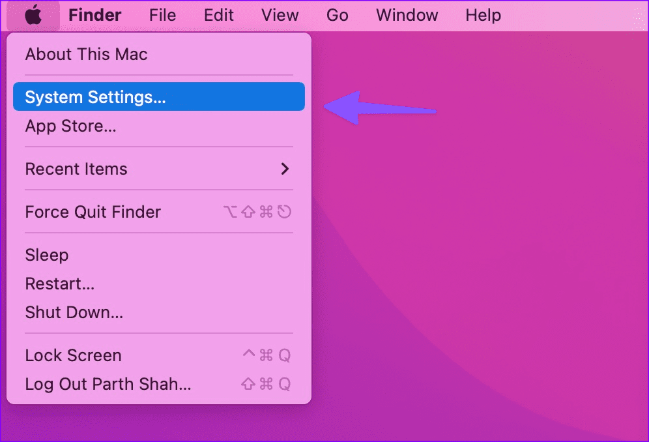Image resolution: width=649 pixels, height=442 pixels.
Task: Open the Finder menu in menu bar
Action: click(x=94, y=16)
